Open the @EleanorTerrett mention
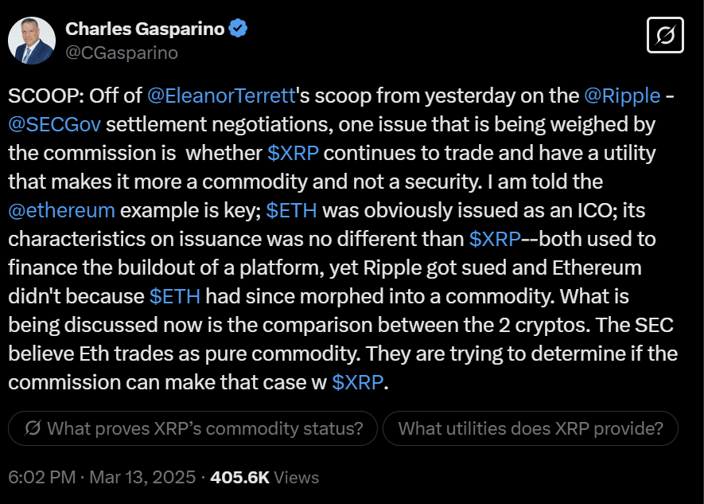 click(x=221, y=96)
